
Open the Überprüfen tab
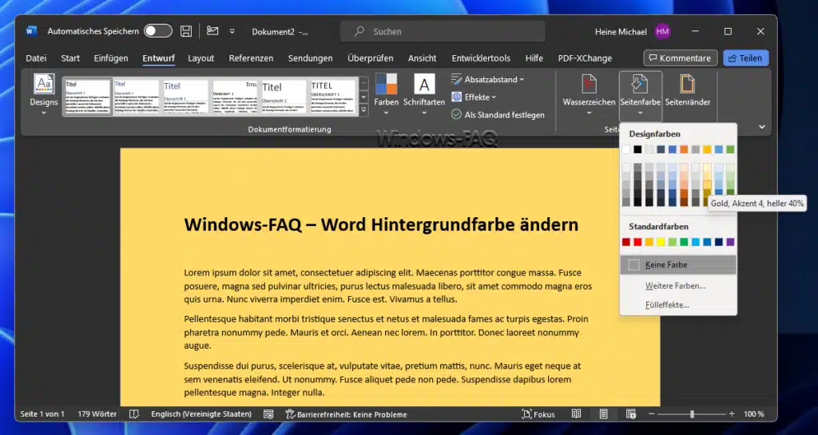tap(371, 58)
